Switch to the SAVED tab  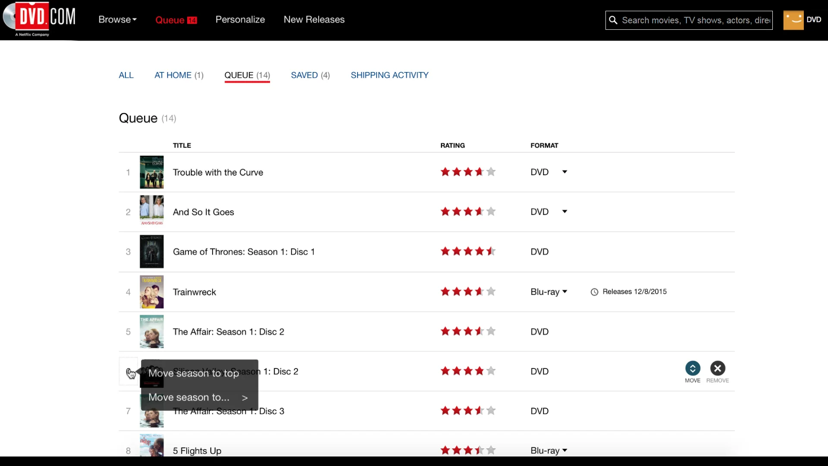(310, 75)
